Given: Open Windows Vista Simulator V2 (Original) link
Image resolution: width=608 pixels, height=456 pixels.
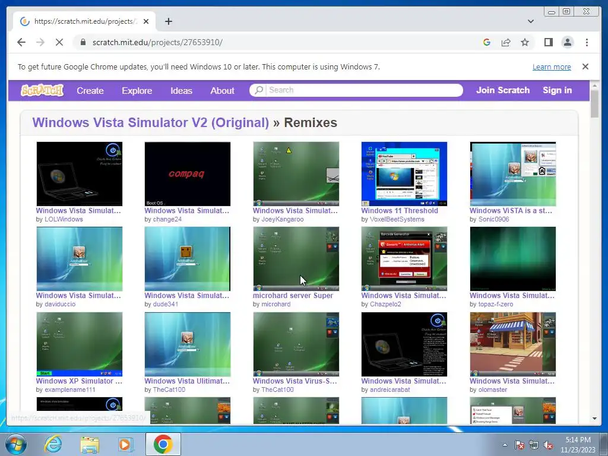Looking at the screenshot, I should [150, 122].
